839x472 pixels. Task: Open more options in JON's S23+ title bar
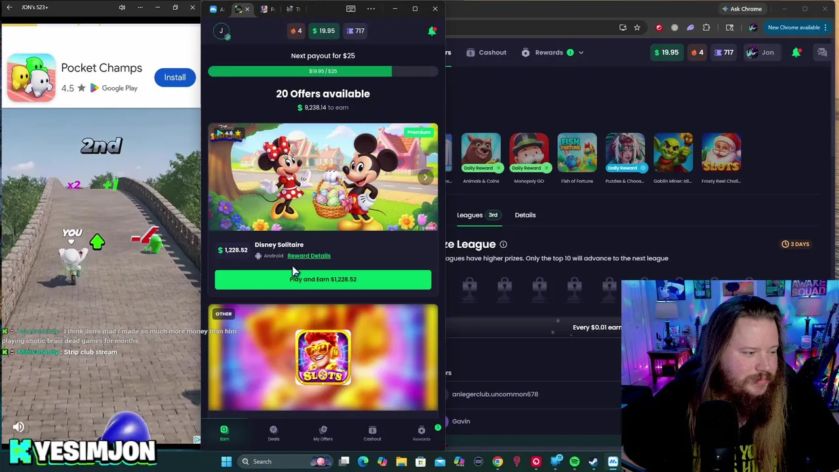[x=140, y=7]
